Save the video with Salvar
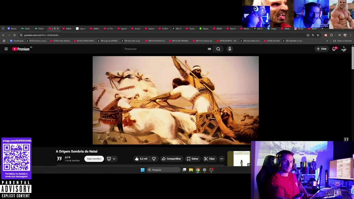 click(x=192, y=159)
